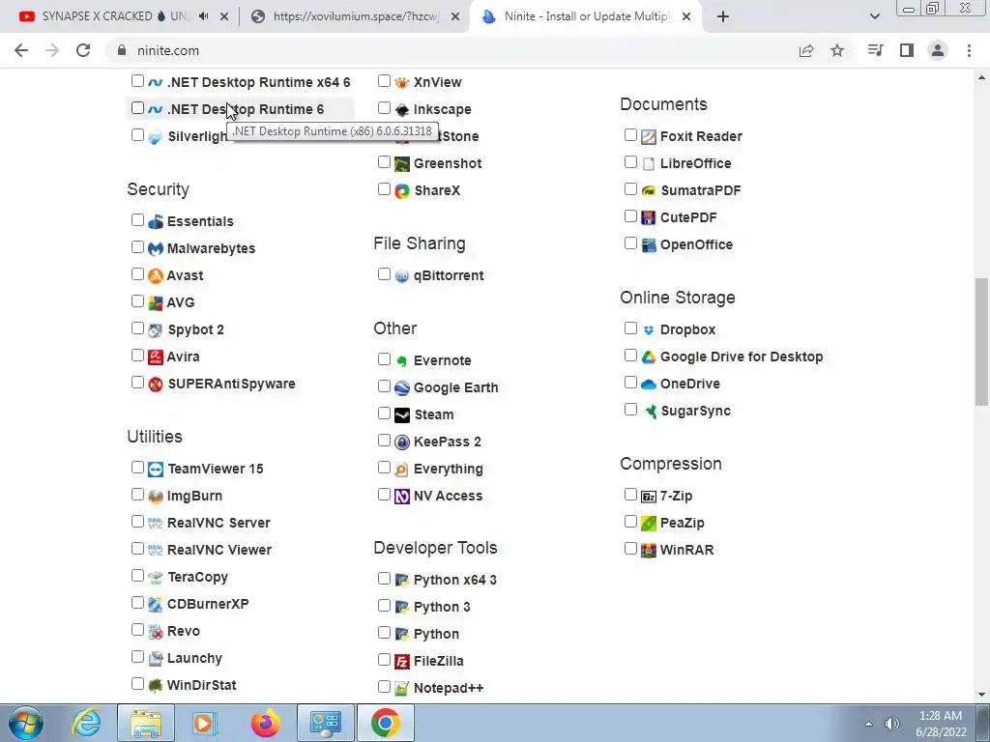Check the Malwarebytes checkbox
Screen dimensions: 990x742
coord(137,247)
